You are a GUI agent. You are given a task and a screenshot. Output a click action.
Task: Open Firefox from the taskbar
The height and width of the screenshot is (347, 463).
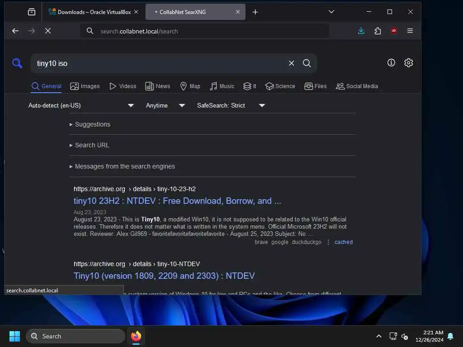(136, 336)
